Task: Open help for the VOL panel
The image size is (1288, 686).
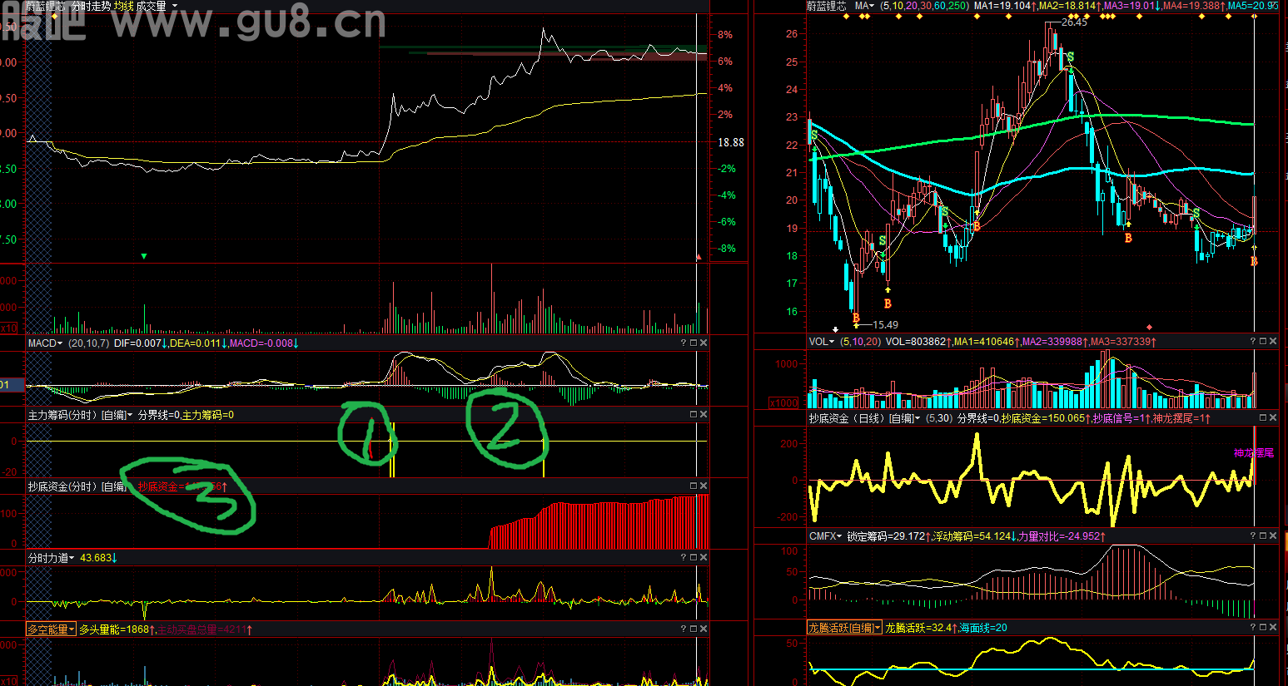Action: 1252,341
